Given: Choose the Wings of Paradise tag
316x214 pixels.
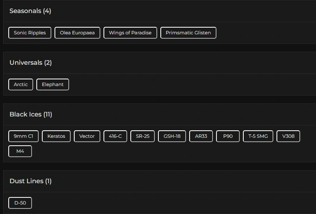Looking at the screenshot, I should click(130, 33).
